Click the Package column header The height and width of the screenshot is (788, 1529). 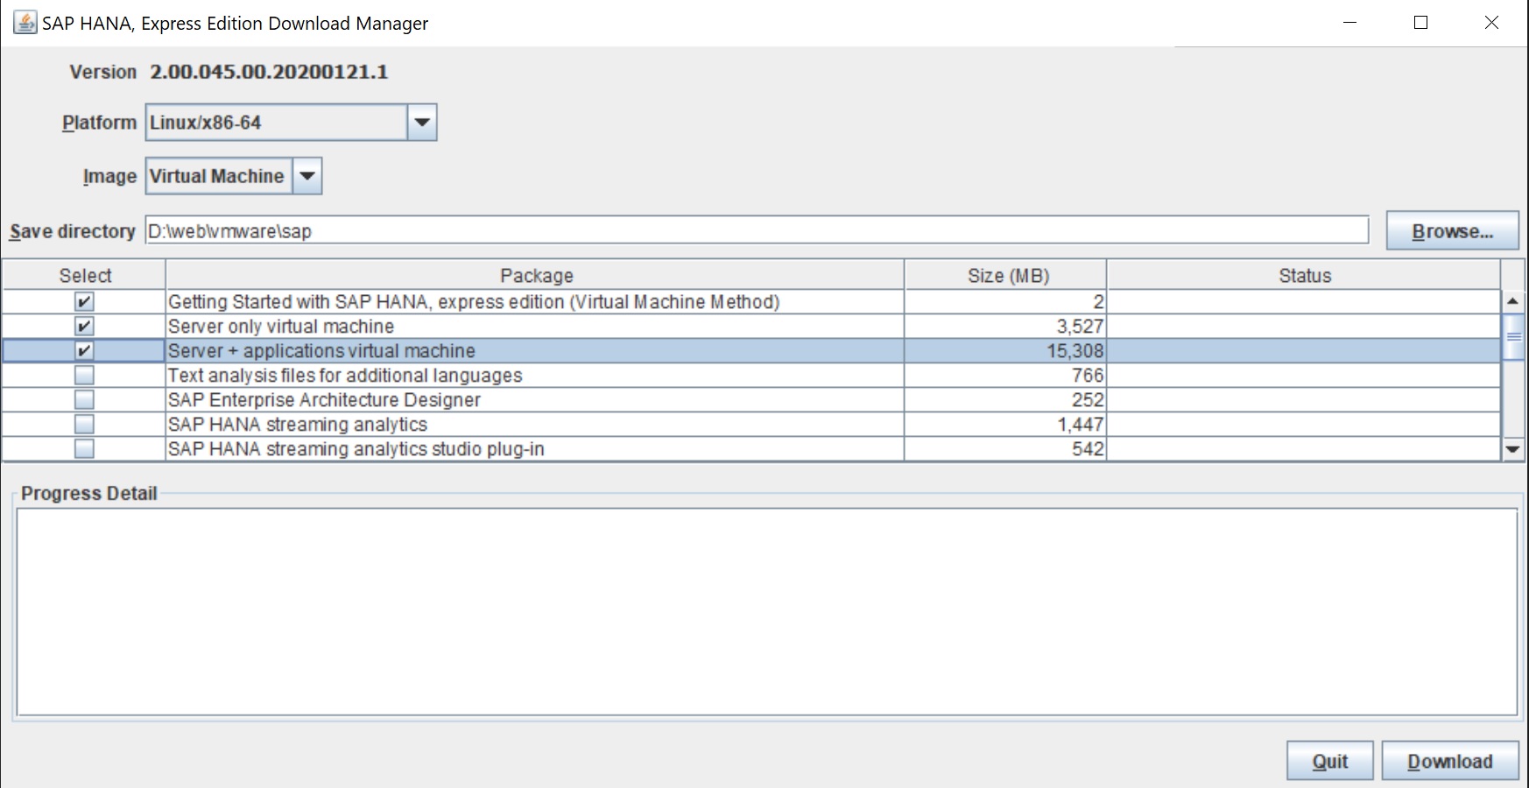(535, 276)
